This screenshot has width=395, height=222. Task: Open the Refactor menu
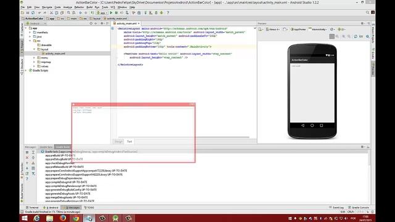[79, 7]
